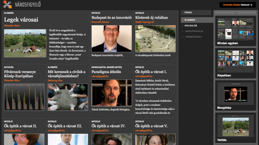Click the portrait under Ők építik a várost II.

(24, 140)
